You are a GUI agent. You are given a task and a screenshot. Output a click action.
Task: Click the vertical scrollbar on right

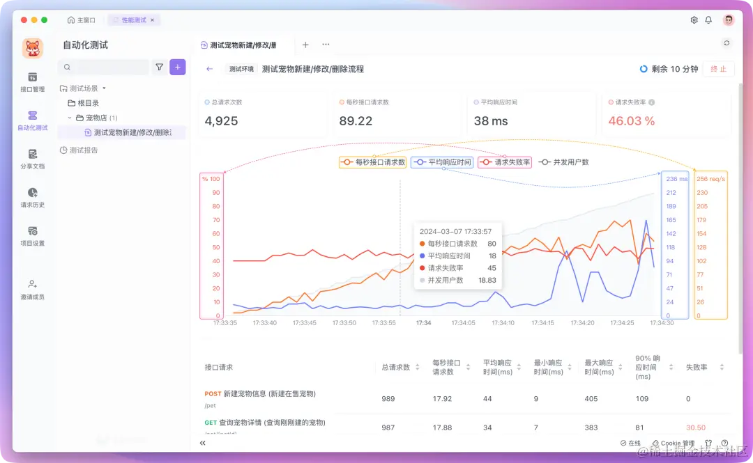740,219
